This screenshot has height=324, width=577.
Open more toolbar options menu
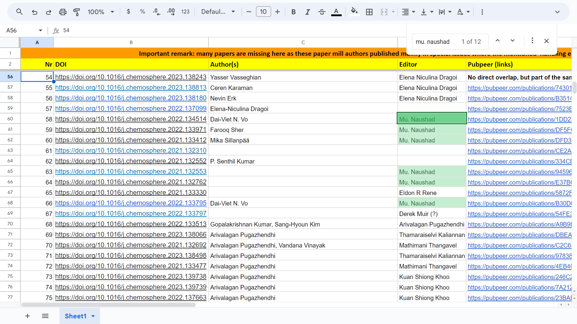482,12
